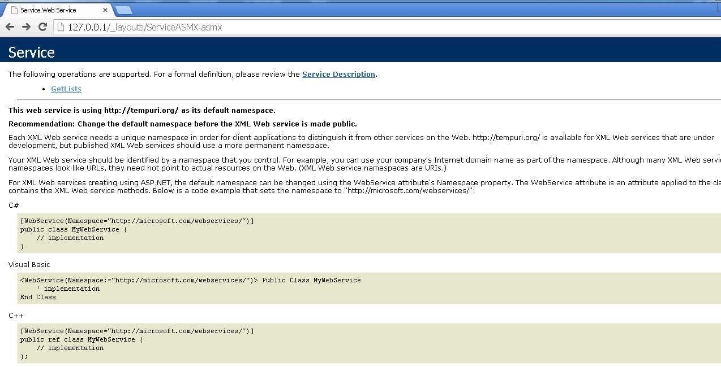Focus the address bar showing 127.0.0.1 URL
721x367 pixels.
point(340,27)
